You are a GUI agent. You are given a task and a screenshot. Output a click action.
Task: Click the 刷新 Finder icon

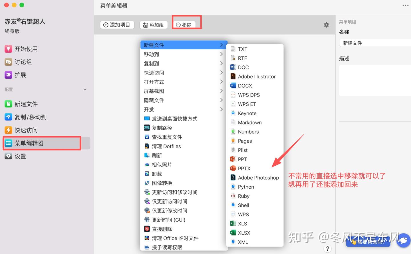pyautogui.click(x=147, y=155)
